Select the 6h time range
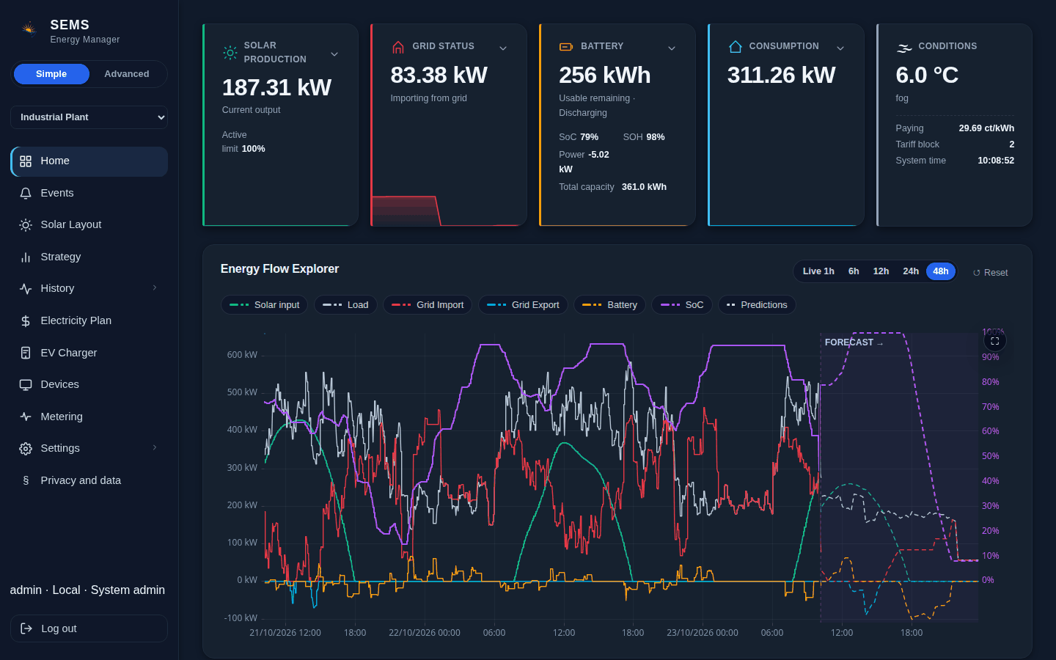Image resolution: width=1056 pixels, height=660 pixels. tap(854, 271)
